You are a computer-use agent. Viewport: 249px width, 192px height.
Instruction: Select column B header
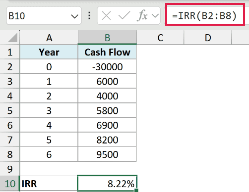coord(107,38)
